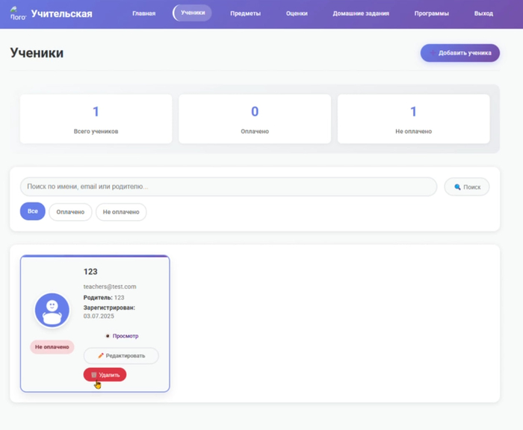Focus the search by name or email field
Viewport: 523px width, 430px height.
[229, 187]
